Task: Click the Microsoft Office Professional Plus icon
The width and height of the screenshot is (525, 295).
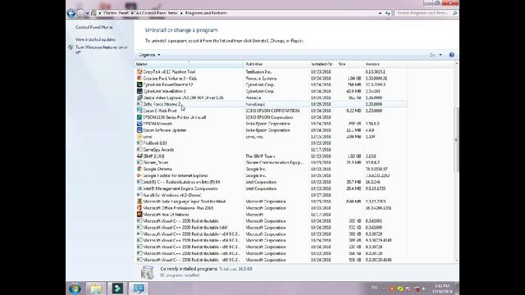Action: pos(139,207)
